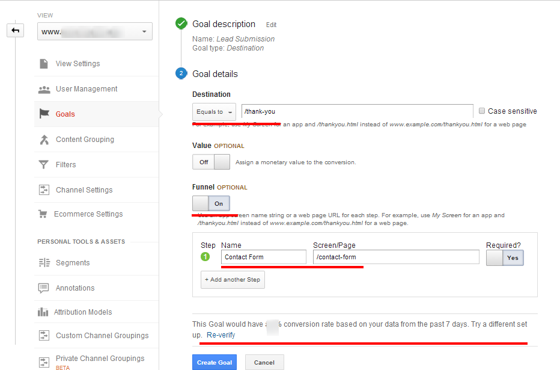Click the Create Goal button
This screenshot has width=560, height=370.
tap(215, 362)
